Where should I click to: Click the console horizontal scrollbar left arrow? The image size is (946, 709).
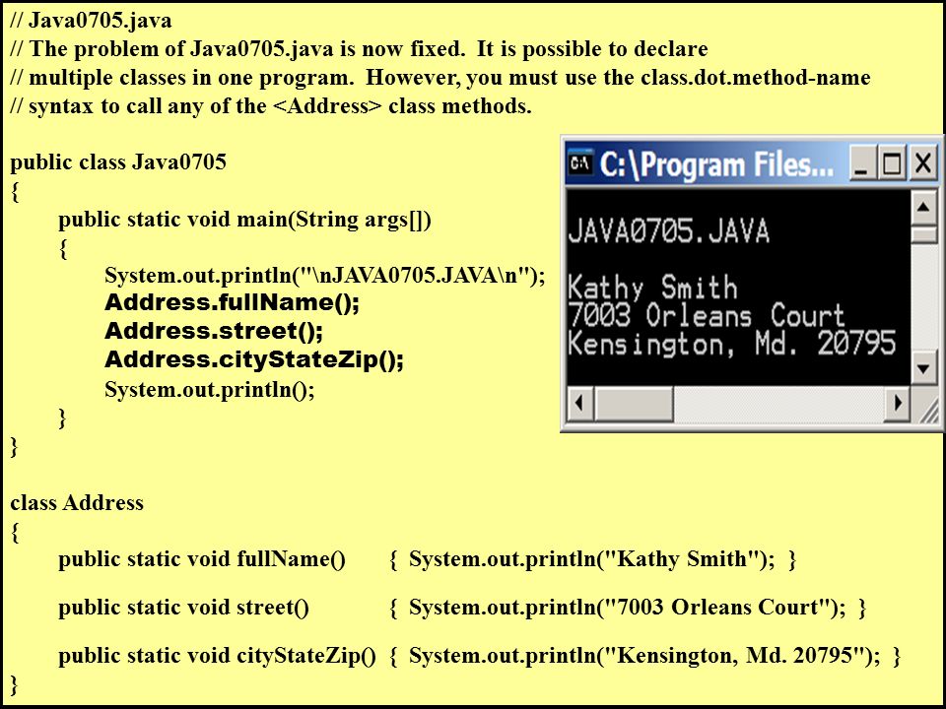(580, 402)
